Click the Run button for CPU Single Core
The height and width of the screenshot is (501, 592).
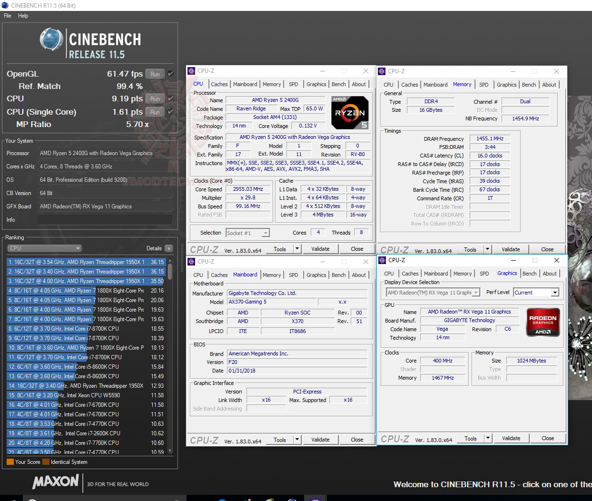point(155,112)
